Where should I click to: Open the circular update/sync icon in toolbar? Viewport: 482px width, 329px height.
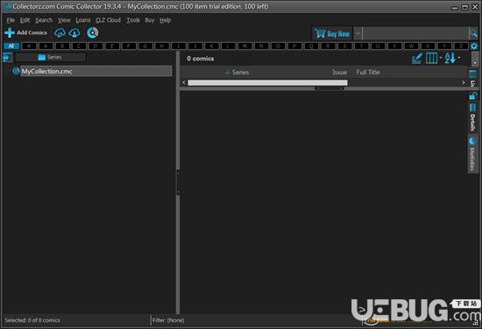click(92, 32)
